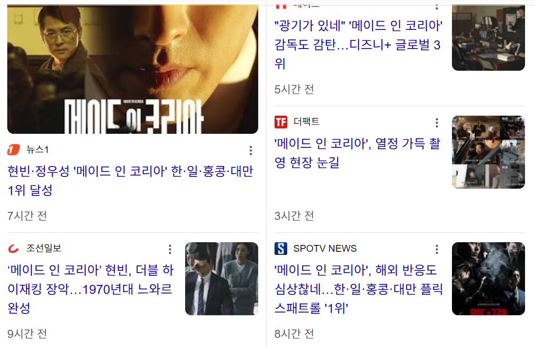Click the SPOTV NEWS blue S logo icon
The image size is (535, 347).
coord(281,249)
